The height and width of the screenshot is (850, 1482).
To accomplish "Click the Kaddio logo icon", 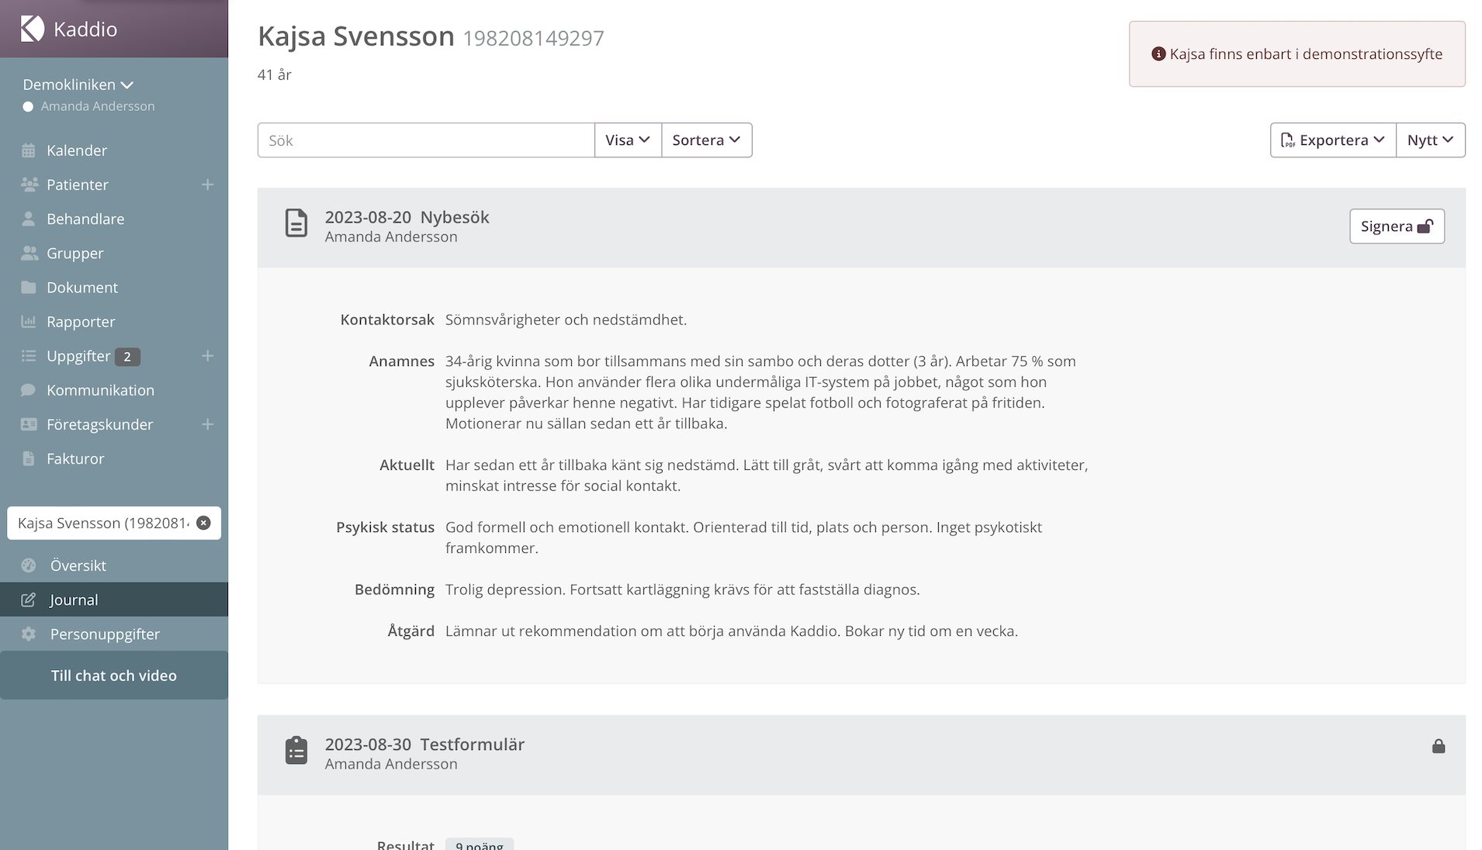I will [33, 29].
